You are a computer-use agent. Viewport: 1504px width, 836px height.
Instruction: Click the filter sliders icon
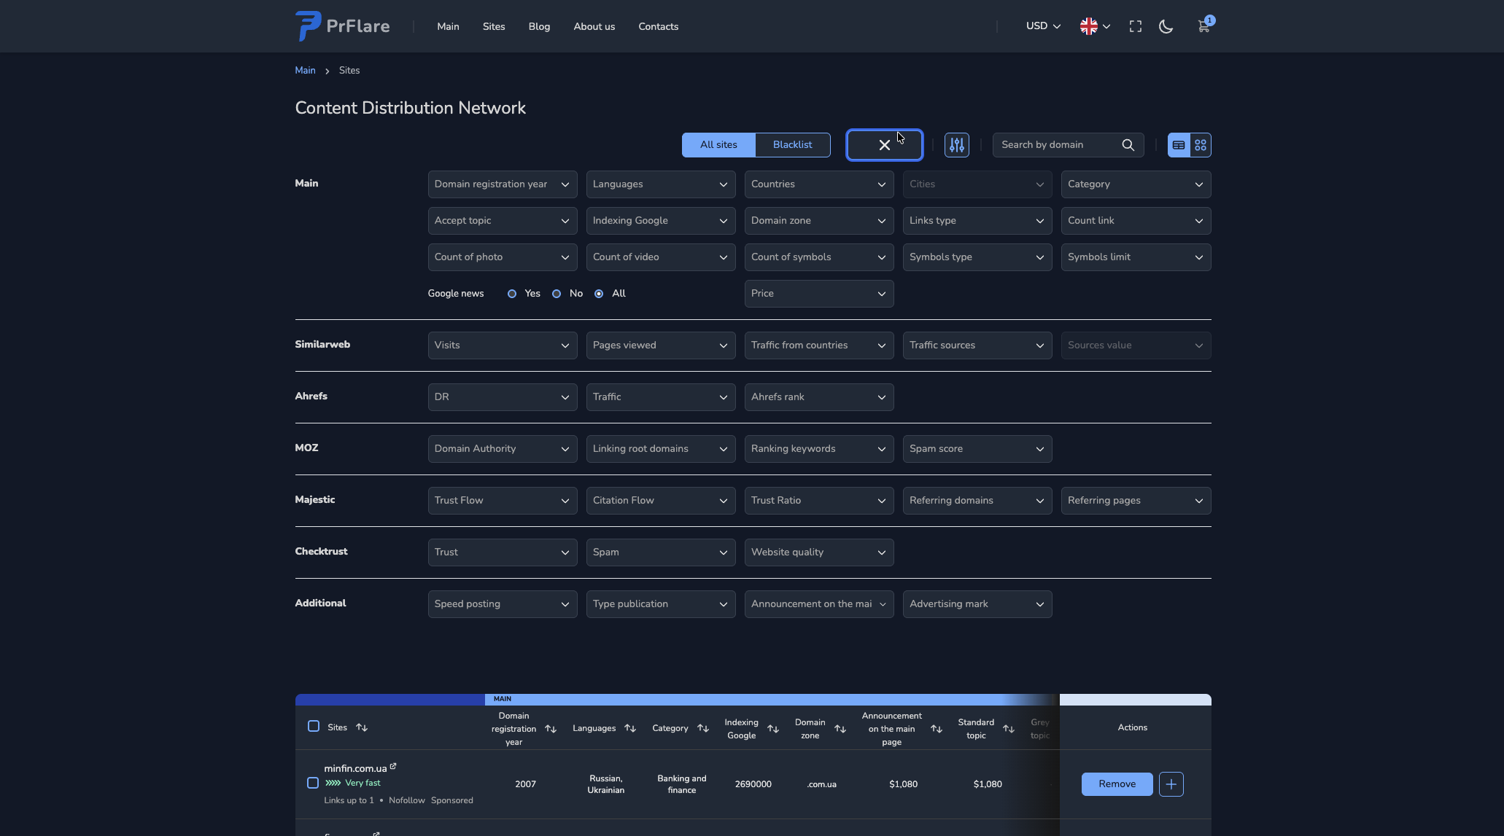[956, 145]
